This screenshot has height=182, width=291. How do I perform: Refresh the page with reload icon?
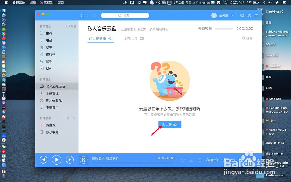[x=95, y=15]
